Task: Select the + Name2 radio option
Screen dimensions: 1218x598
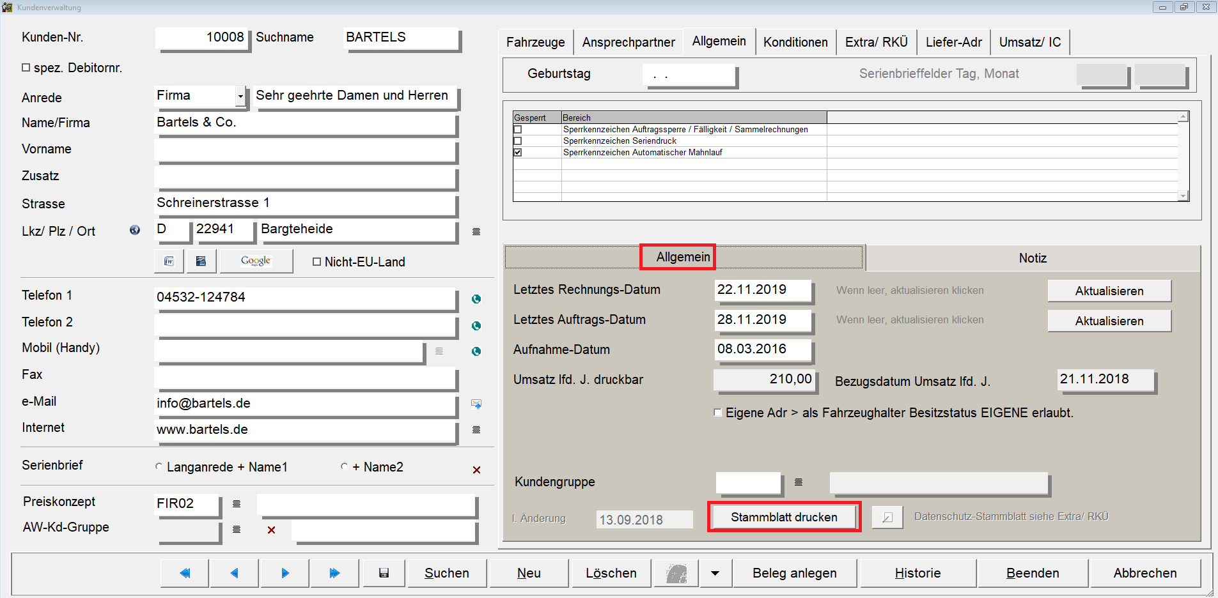Action: pos(345,466)
